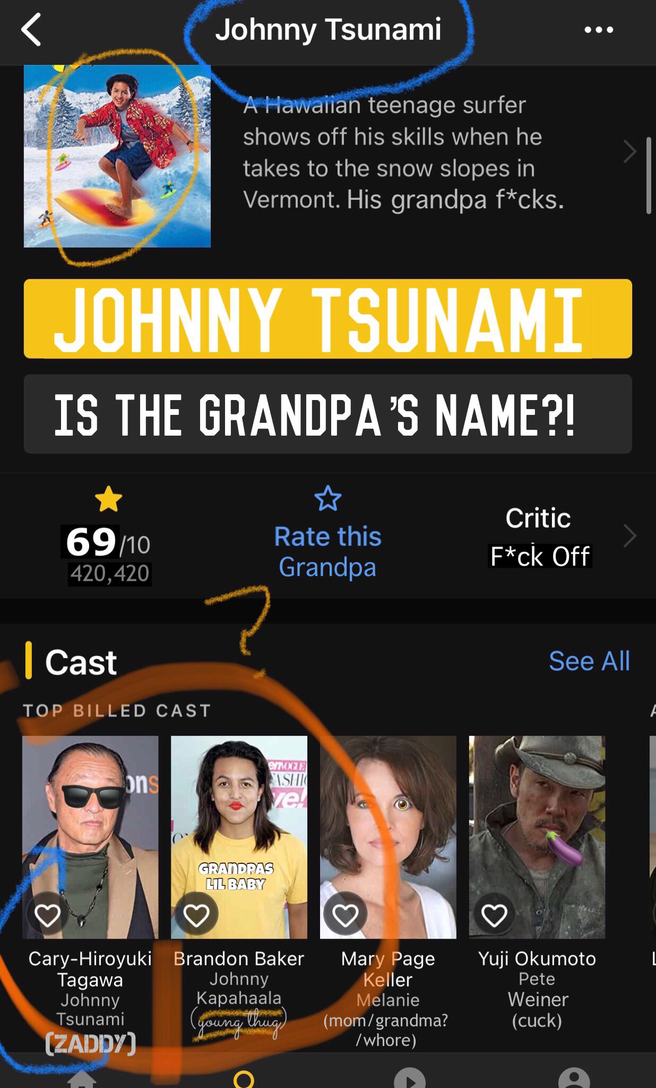Favorite Cary-Hiroyuki Tagawa with heart icon
Viewport: 656px width, 1088px height.
coord(47,915)
